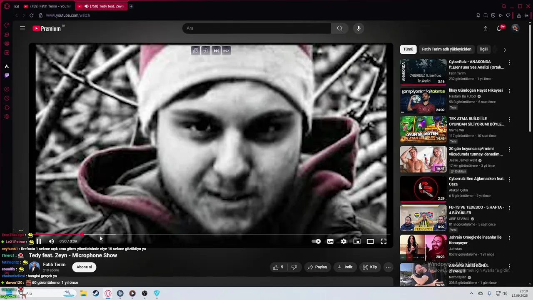Viewport: 533px width, 300px height.
Task: Open Opera easy setup sliders icon
Action: [x=526, y=15]
